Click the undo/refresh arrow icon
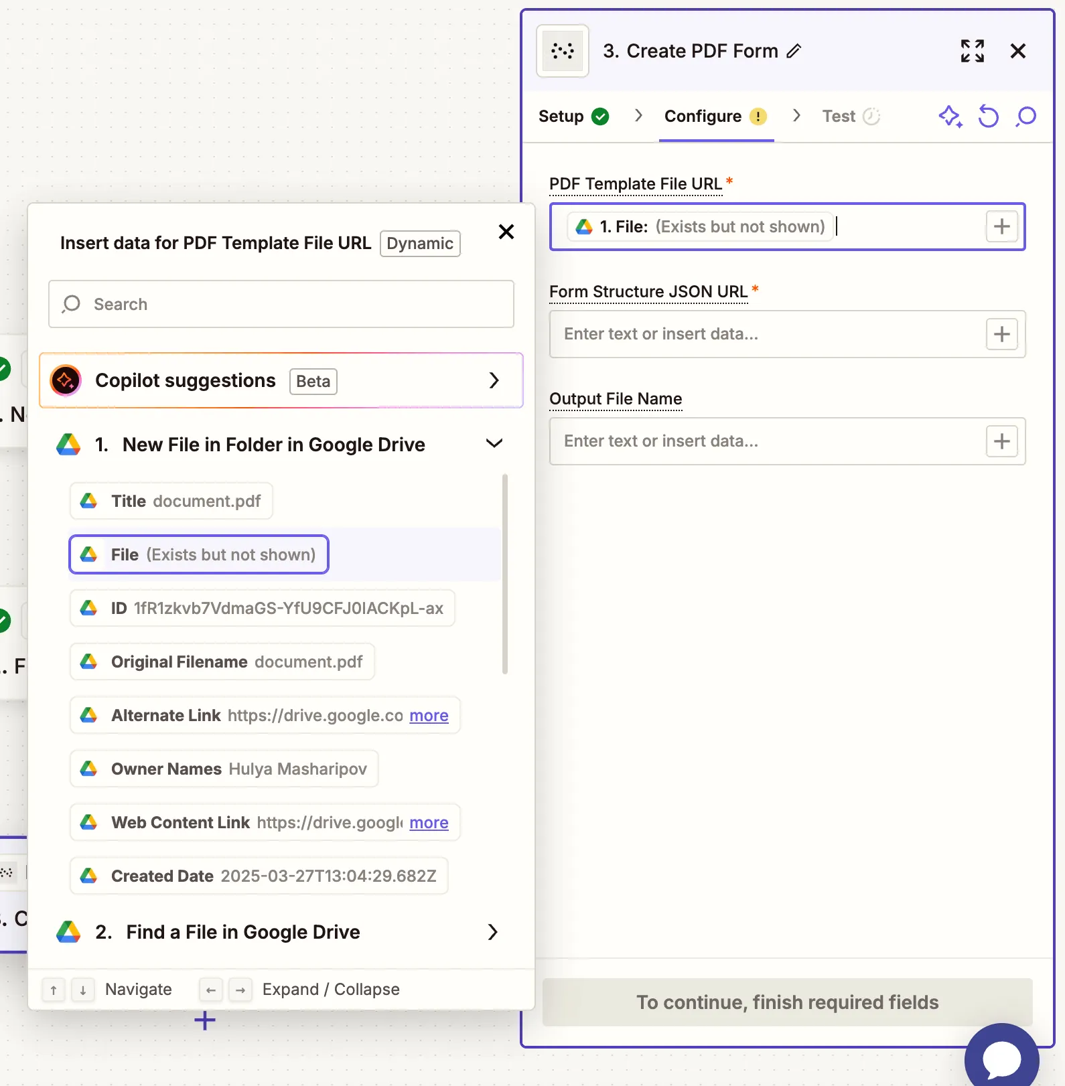Screen dimensions: 1065x1086 pos(988,117)
